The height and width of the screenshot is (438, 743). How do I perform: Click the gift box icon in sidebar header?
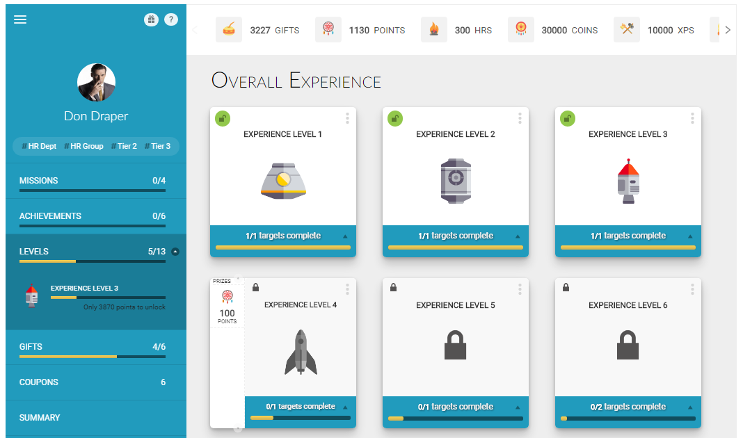coord(151,19)
